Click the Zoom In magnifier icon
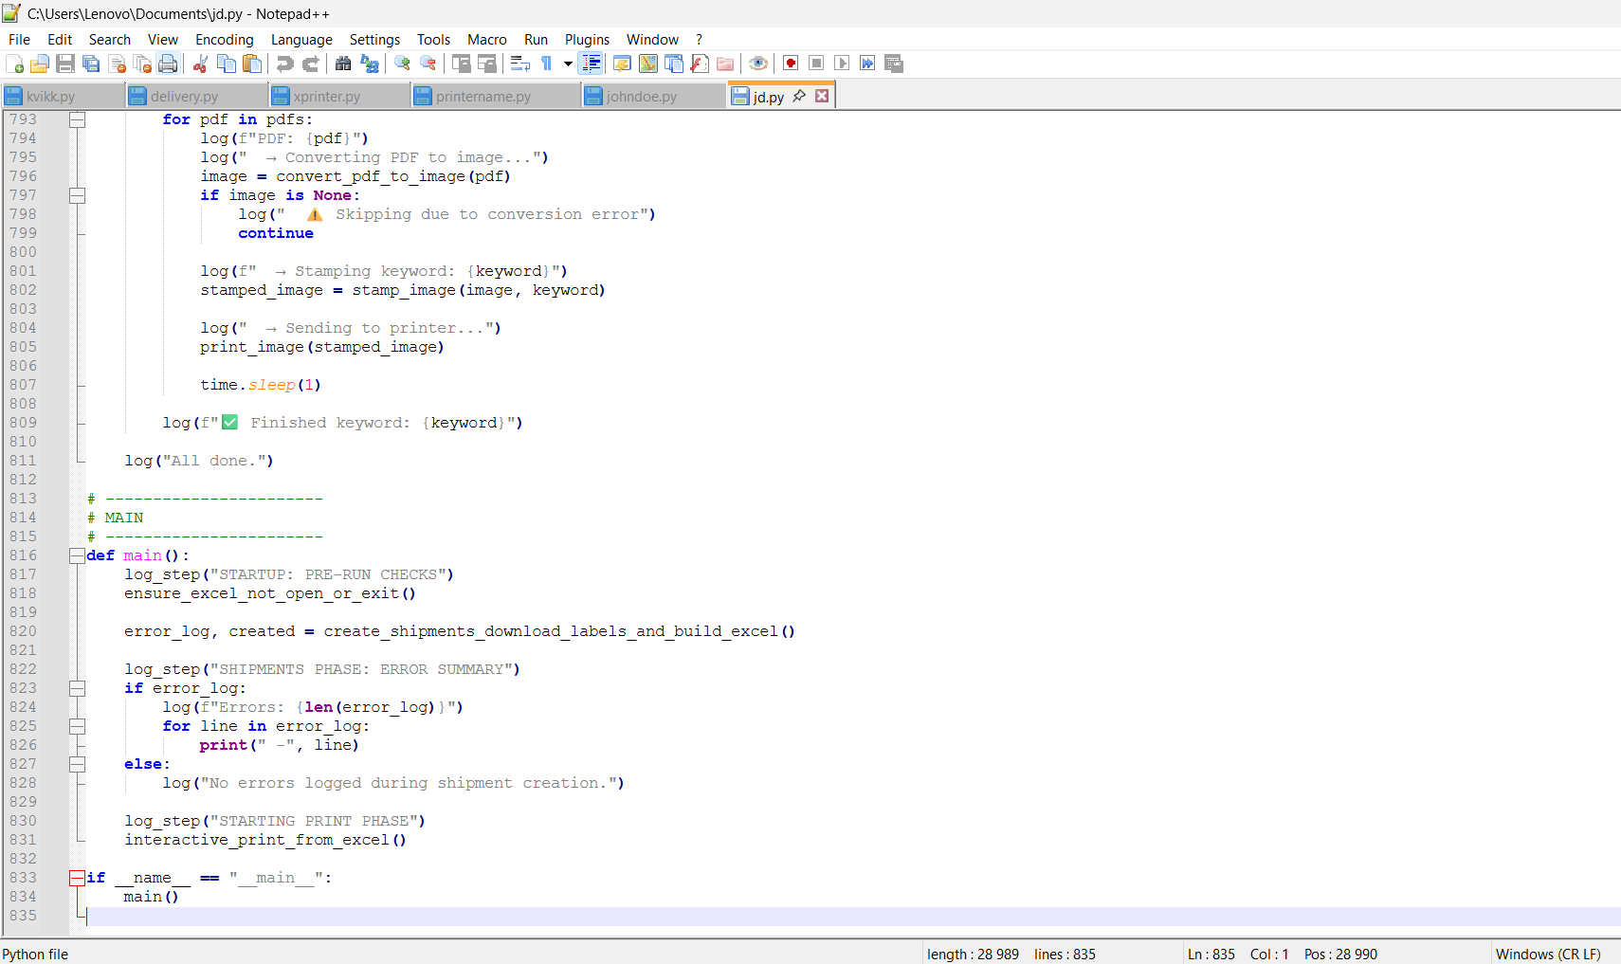Viewport: 1621px width, 964px height. point(402,64)
